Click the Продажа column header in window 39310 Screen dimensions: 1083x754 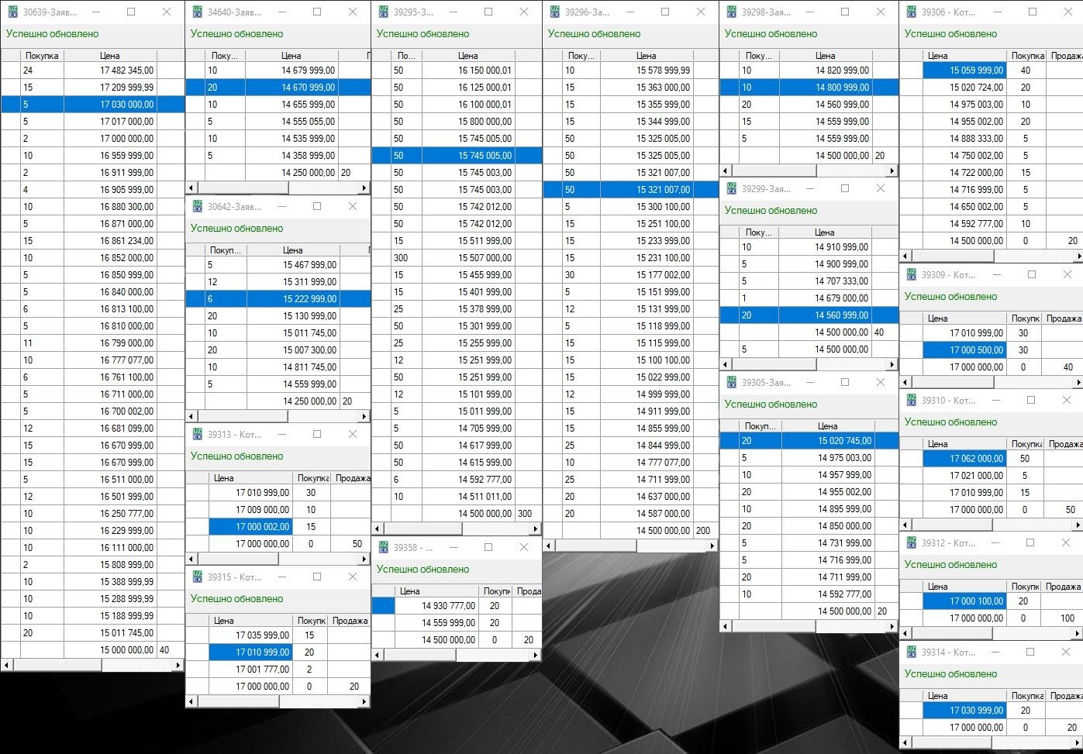coord(1064,444)
